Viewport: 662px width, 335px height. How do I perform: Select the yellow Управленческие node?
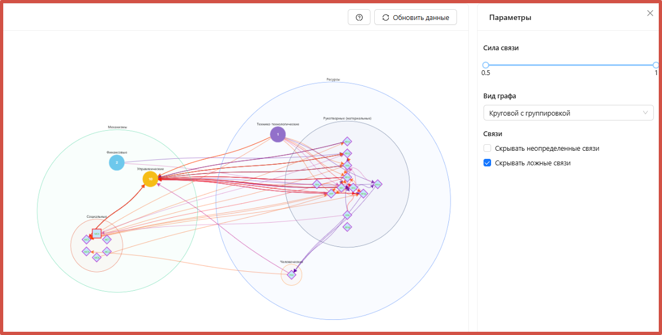tap(150, 179)
